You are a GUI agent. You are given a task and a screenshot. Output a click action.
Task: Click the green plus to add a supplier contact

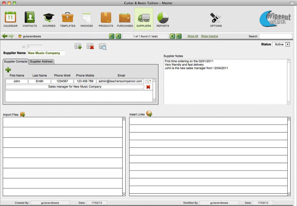click(x=8, y=69)
